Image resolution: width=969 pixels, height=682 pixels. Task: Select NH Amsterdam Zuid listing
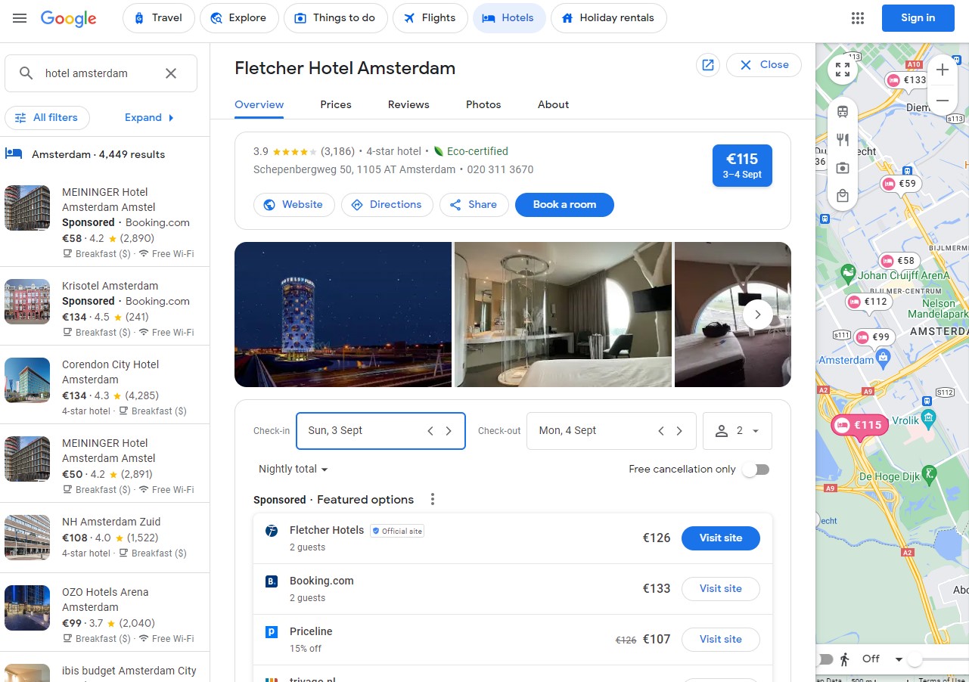tap(104, 537)
